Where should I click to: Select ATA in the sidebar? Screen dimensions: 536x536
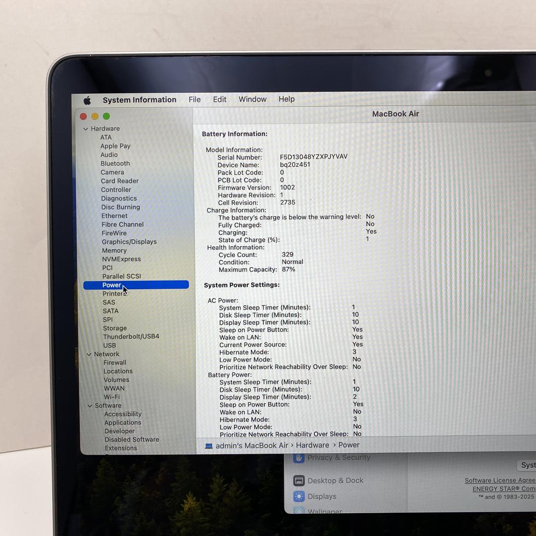(x=106, y=137)
